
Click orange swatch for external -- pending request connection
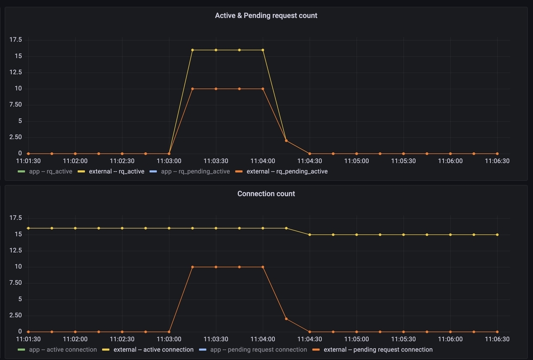pos(316,350)
